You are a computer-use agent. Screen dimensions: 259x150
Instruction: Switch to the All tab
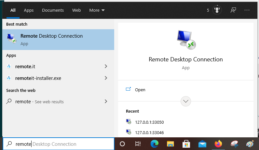[x=13, y=10]
